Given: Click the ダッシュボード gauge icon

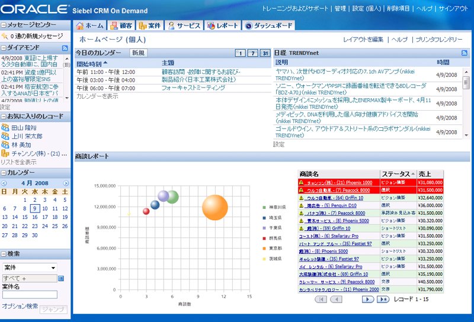Looking at the screenshot, I should tap(249, 25).
